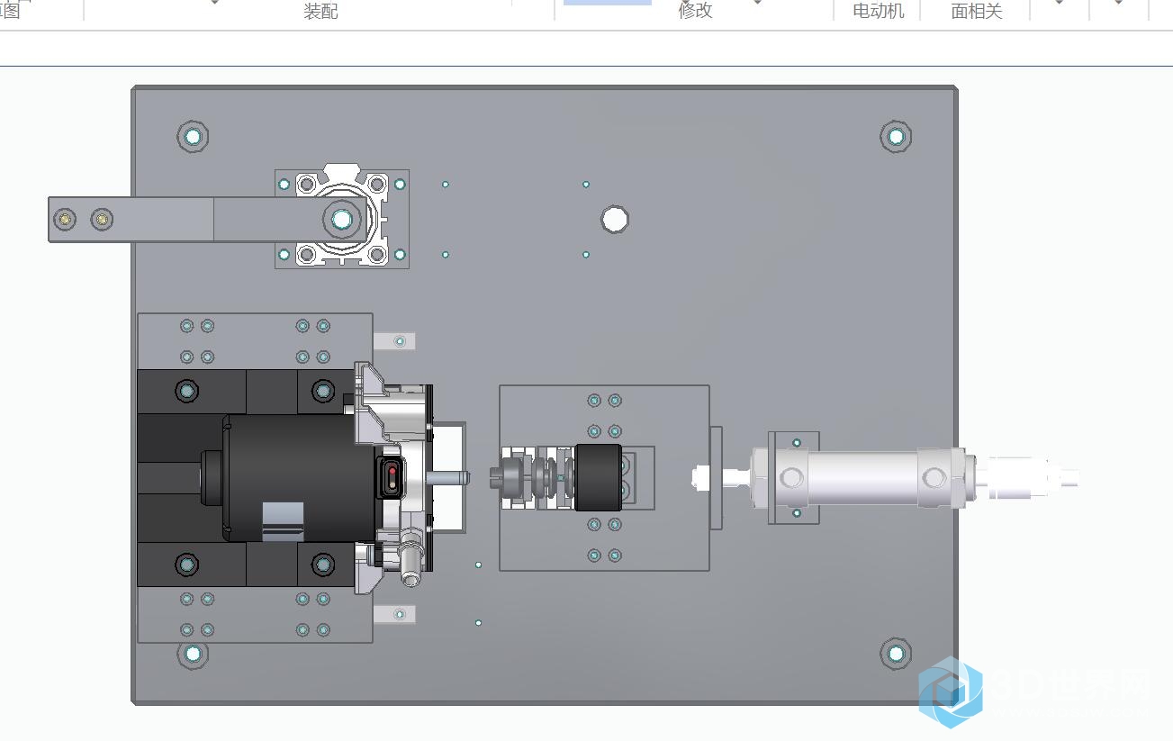1173x741 pixels.
Task: Click the 修改 ribbon group label
Action: (695, 10)
